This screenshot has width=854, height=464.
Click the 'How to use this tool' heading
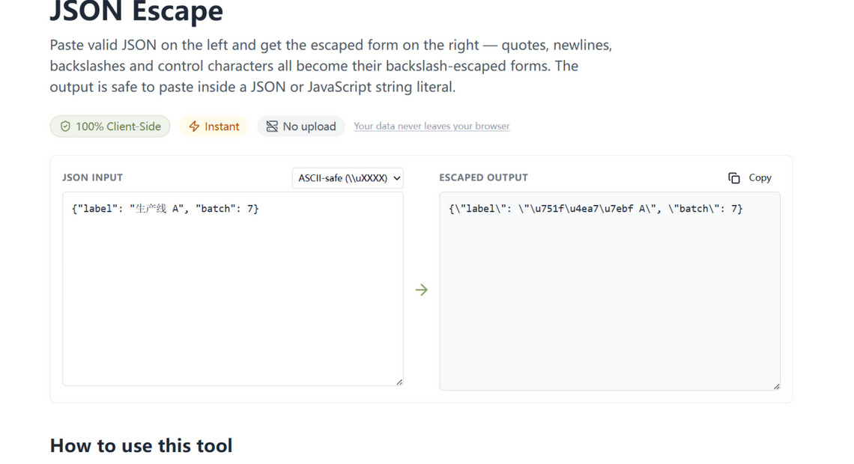point(141,445)
